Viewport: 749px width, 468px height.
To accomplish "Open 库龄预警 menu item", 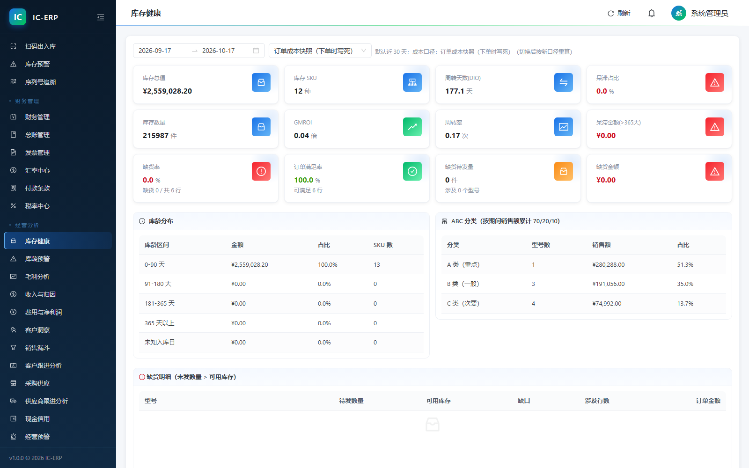I will tap(58, 259).
